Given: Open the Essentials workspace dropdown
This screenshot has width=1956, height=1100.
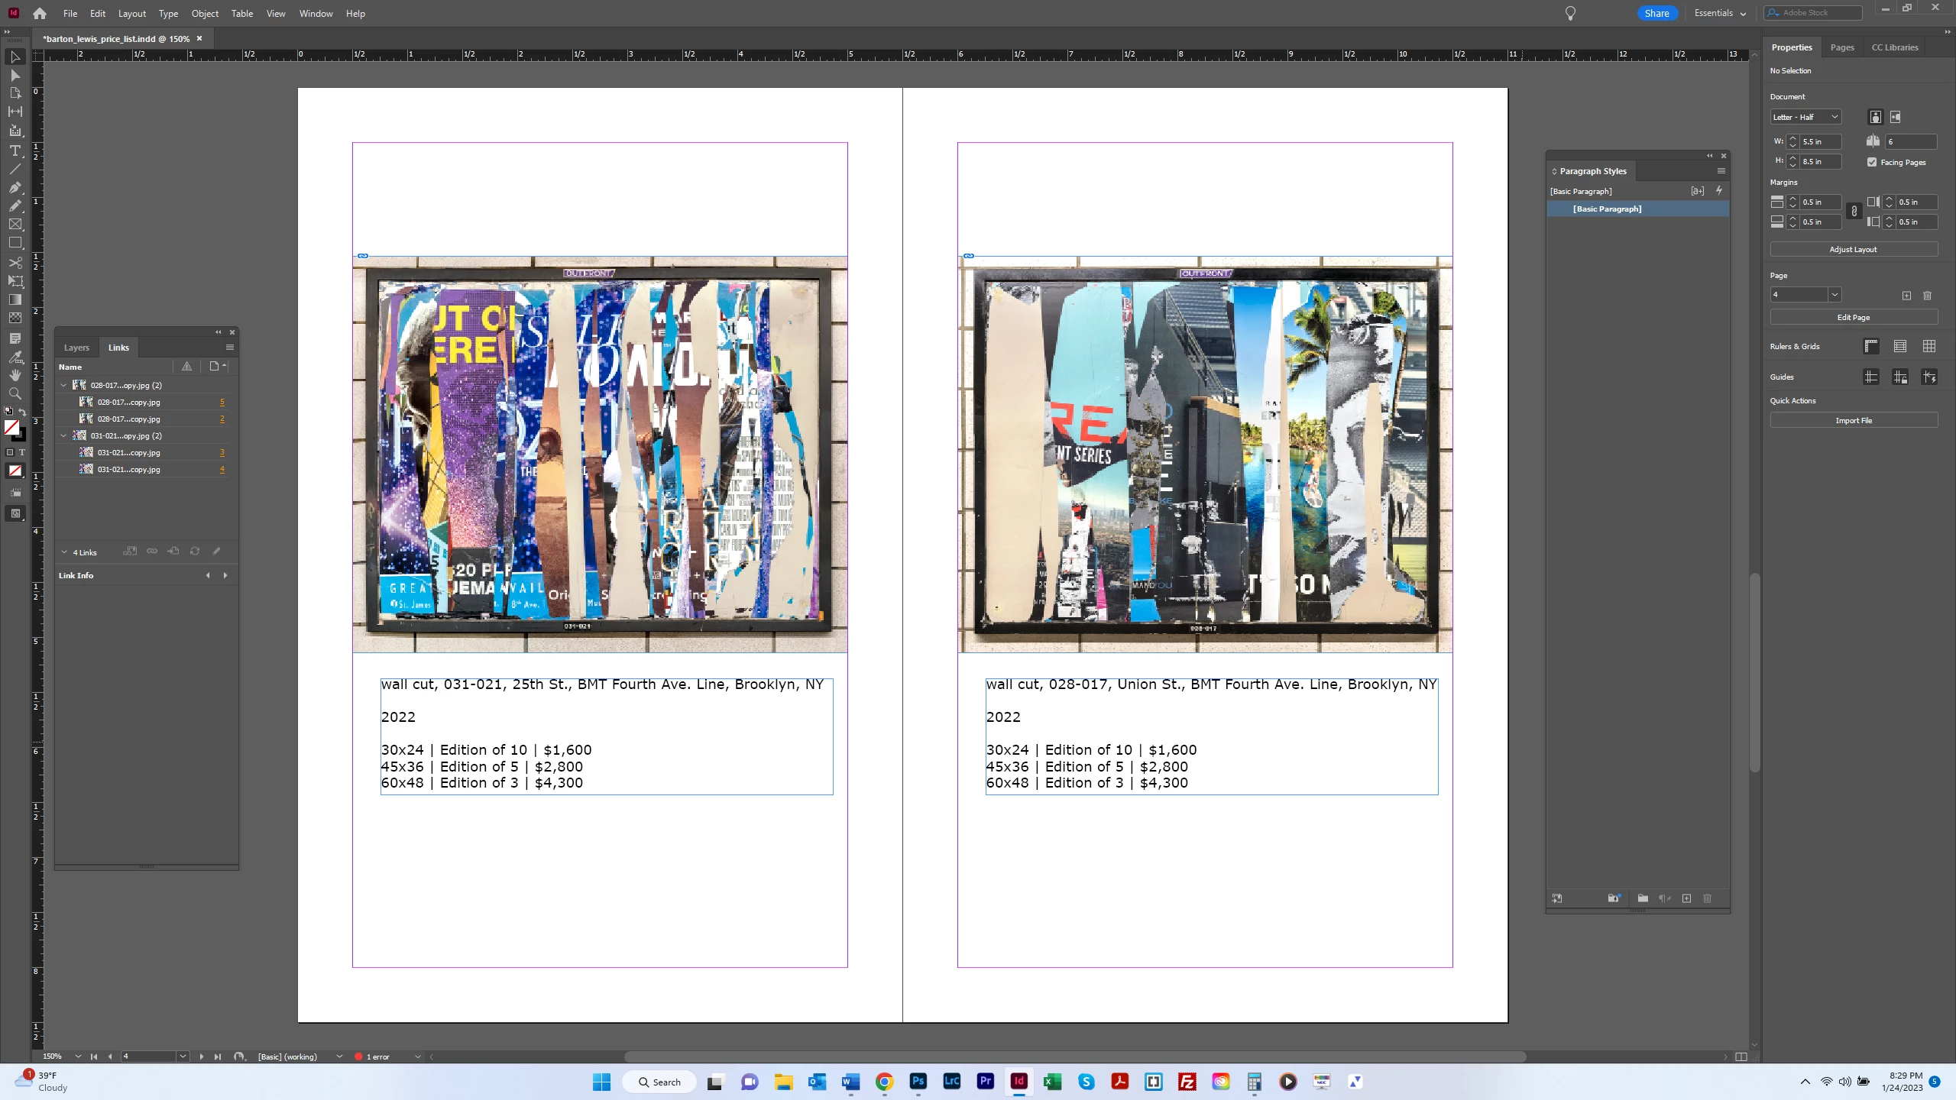Looking at the screenshot, I should point(1720,13).
